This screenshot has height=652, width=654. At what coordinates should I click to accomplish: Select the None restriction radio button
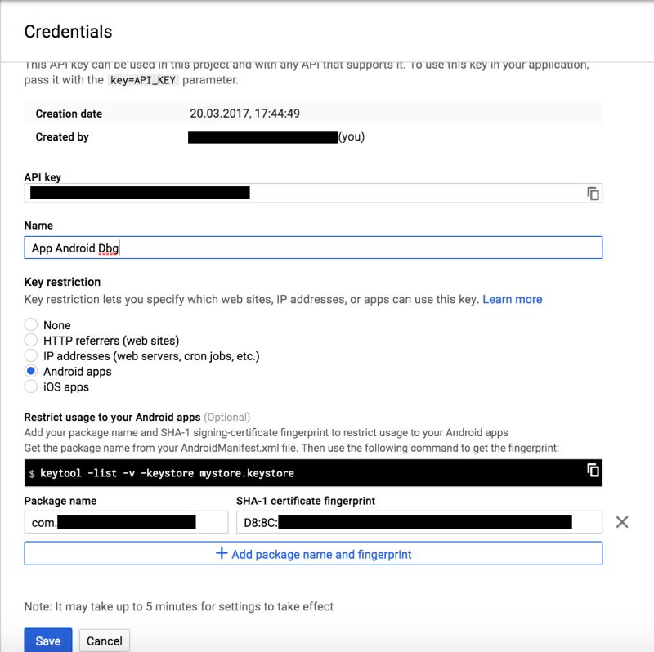[x=31, y=324]
